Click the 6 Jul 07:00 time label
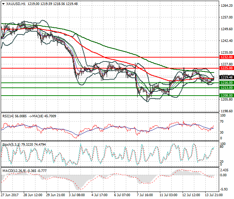 122,195
